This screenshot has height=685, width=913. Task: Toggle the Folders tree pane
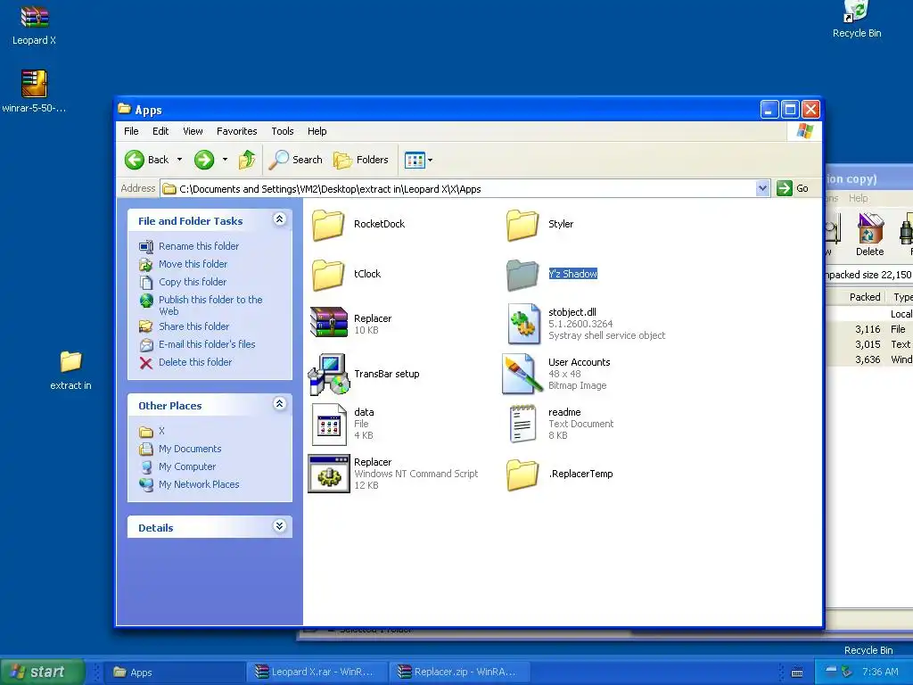click(x=361, y=160)
